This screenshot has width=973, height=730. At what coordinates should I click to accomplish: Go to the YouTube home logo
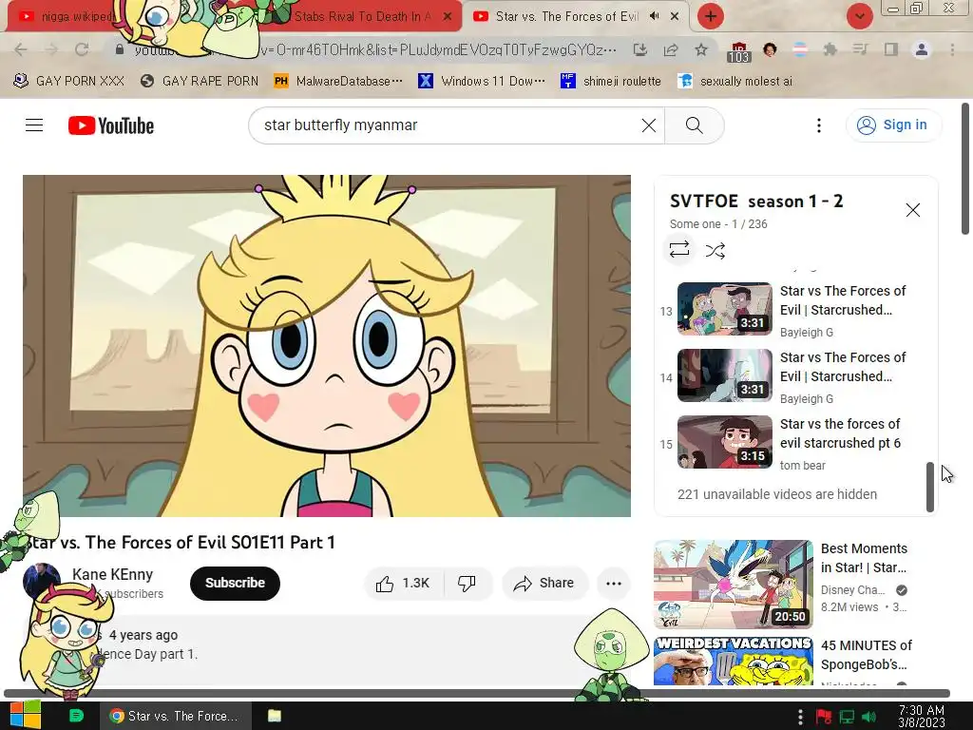click(111, 125)
